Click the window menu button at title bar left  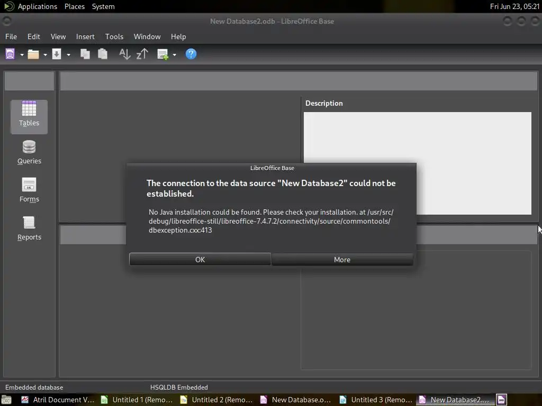pyautogui.click(x=6, y=21)
